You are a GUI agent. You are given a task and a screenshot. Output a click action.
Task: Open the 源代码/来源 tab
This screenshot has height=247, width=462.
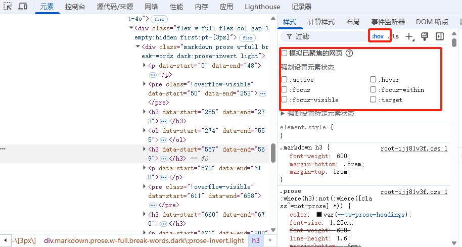click(x=115, y=7)
